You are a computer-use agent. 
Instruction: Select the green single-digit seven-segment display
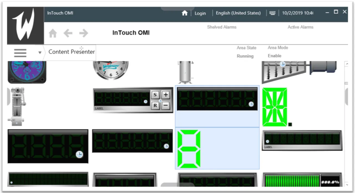[x=189, y=149]
